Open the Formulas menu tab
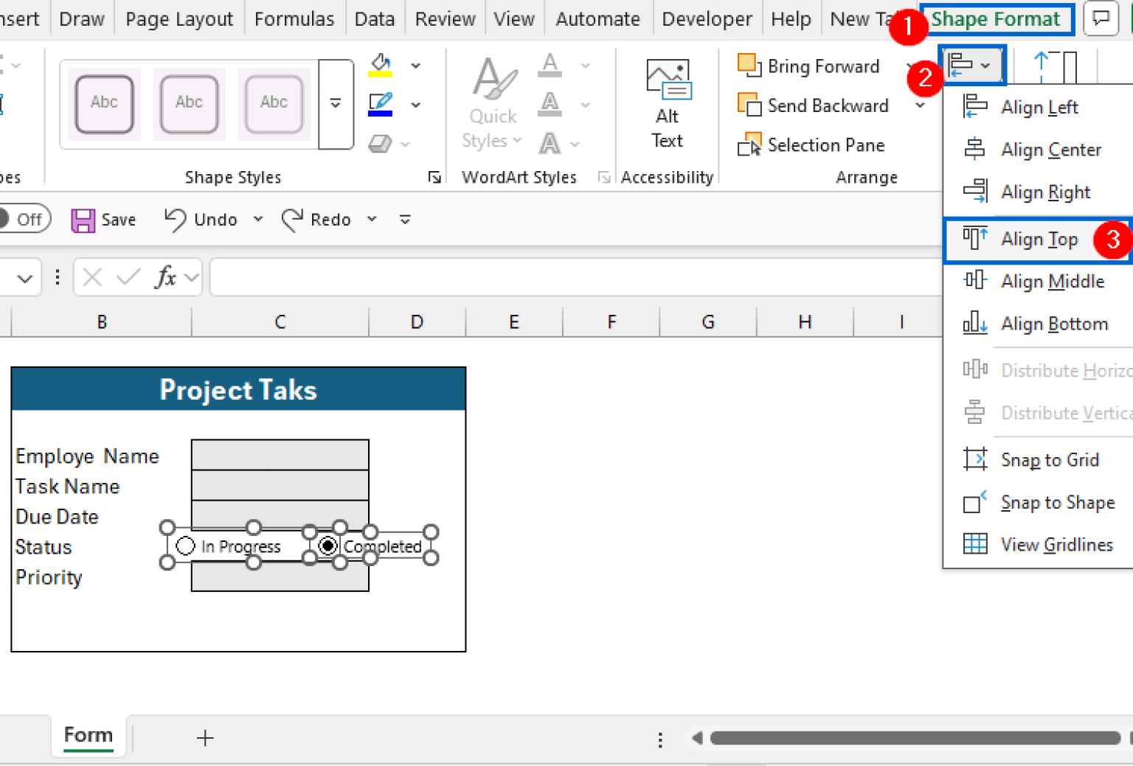Viewport: 1133px width, 766px height. (294, 18)
